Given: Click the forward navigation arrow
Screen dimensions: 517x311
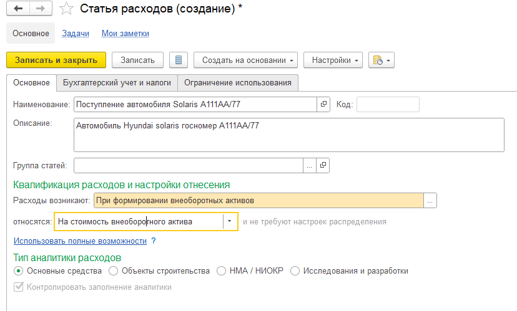Looking at the screenshot, I should [40, 9].
